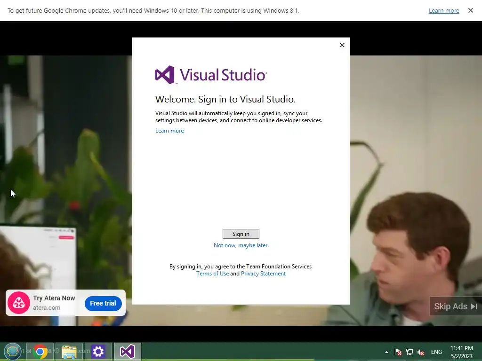482x361 pixels.
Task: Click the Free trial button for Atera
Action: [103, 303]
